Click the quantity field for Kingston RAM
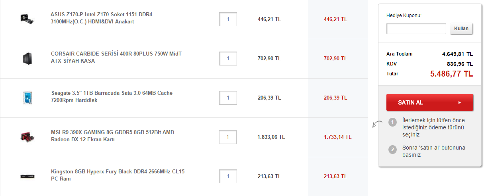The height and width of the screenshot is (196, 486). (x=228, y=176)
